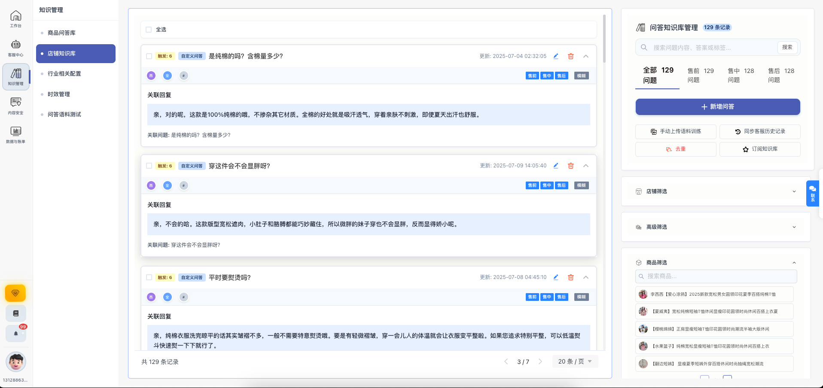Select 商品问答库 in the left menu
Viewport: 823px width, 388px height.
[62, 32]
